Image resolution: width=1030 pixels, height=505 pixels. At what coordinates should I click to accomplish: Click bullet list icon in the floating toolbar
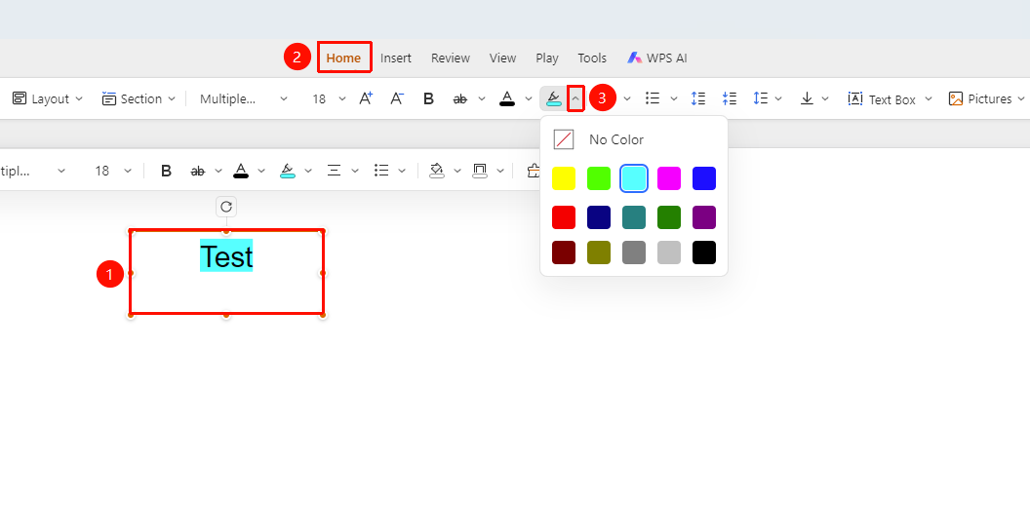[381, 171]
